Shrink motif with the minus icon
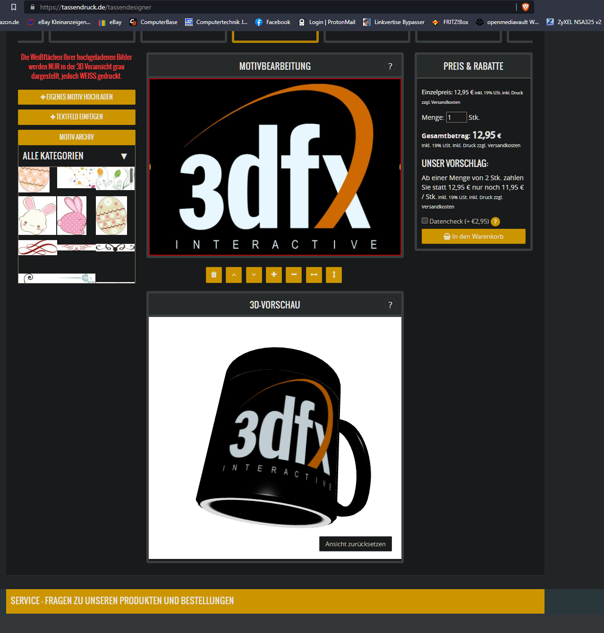 pyautogui.click(x=294, y=275)
